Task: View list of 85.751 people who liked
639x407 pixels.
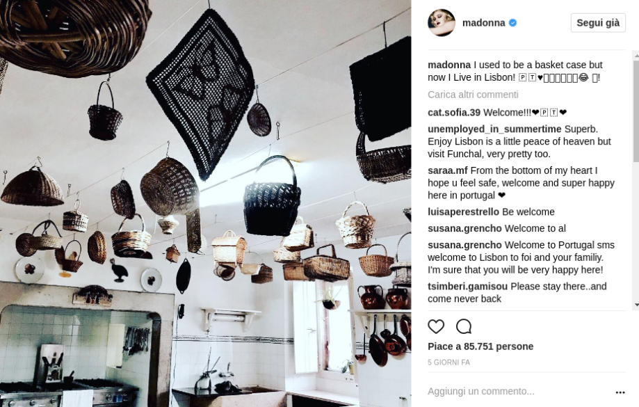Action: click(x=480, y=346)
